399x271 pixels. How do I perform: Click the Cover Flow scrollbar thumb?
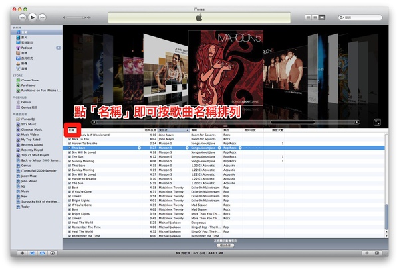pyautogui.click(x=293, y=122)
